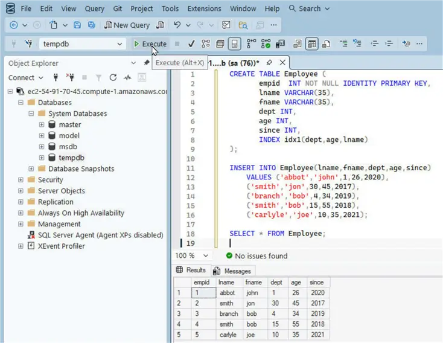Image resolution: width=443 pixels, height=343 pixels.
Task: Open the Extensions menu
Action: point(204,9)
